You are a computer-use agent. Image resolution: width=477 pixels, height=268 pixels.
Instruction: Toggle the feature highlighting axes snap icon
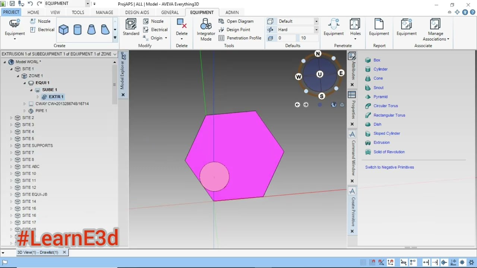click(x=391, y=262)
